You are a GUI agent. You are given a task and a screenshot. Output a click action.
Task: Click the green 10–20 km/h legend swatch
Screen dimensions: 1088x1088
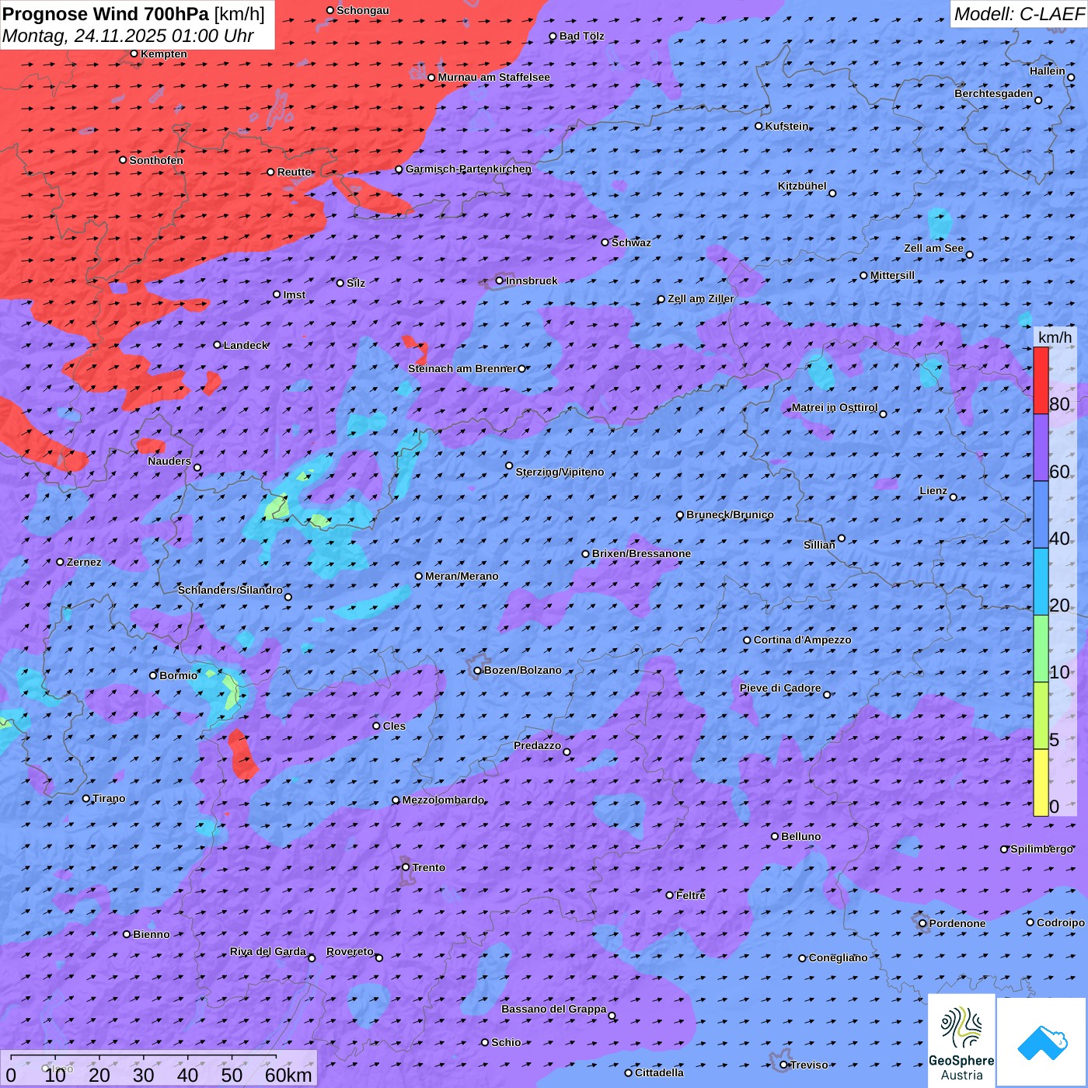point(1041,648)
